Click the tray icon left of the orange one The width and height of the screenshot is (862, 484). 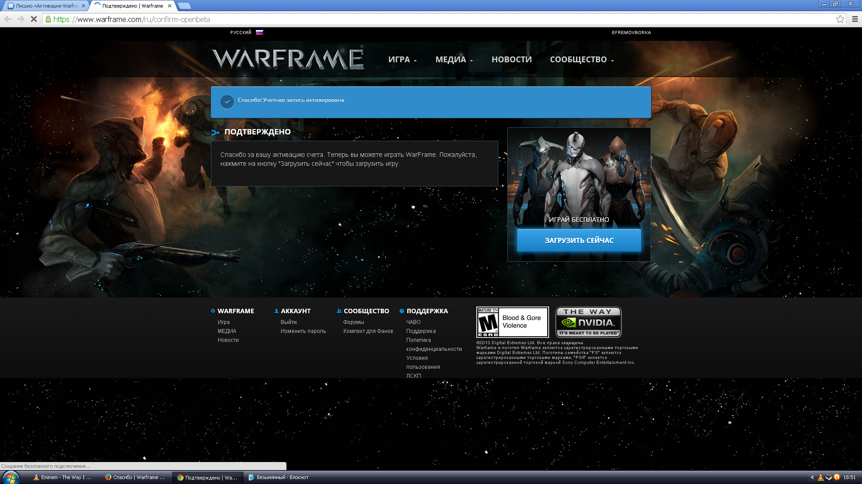829,478
